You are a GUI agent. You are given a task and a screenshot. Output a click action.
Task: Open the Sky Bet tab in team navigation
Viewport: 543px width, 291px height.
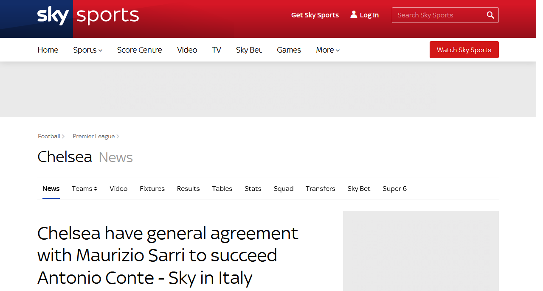[359, 188]
